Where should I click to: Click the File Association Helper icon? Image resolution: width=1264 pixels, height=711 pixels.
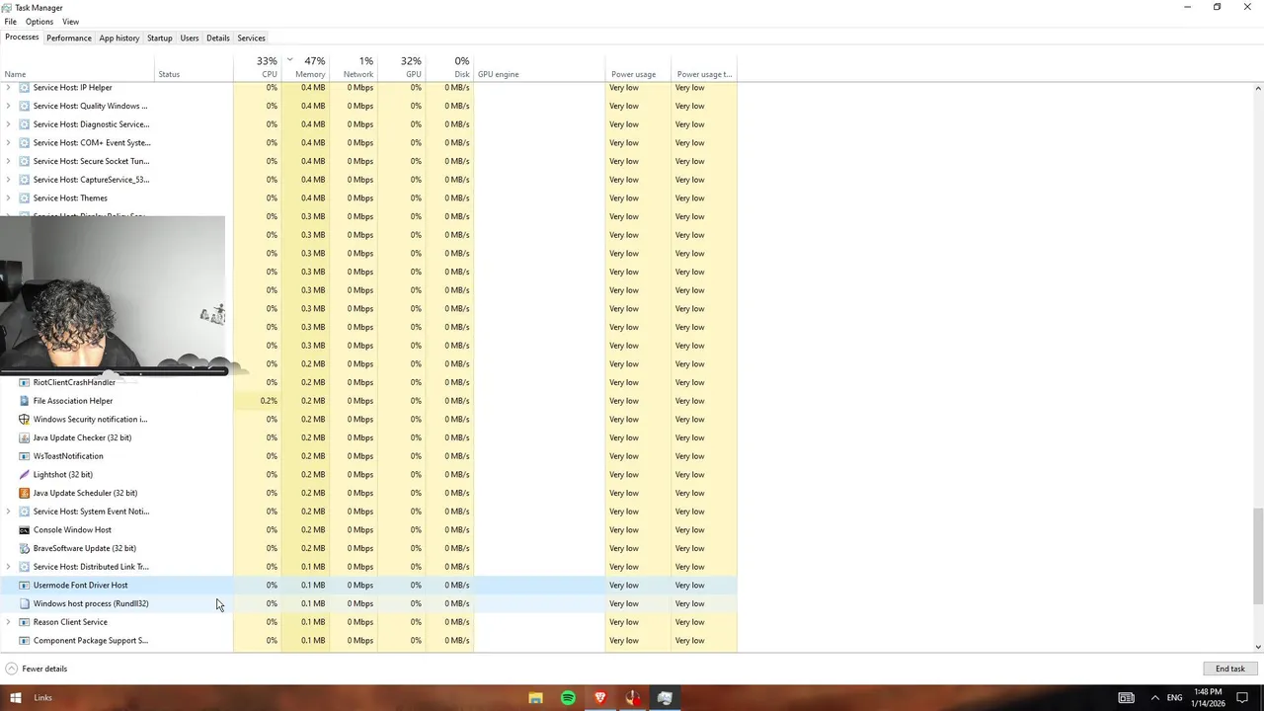pos(25,401)
